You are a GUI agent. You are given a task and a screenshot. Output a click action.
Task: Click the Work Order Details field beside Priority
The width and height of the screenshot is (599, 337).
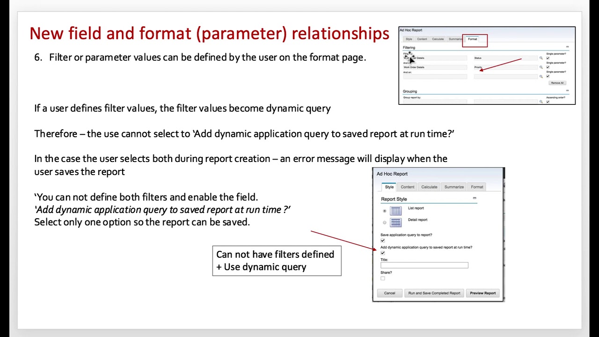pyautogui.click(x=435, y=67)
